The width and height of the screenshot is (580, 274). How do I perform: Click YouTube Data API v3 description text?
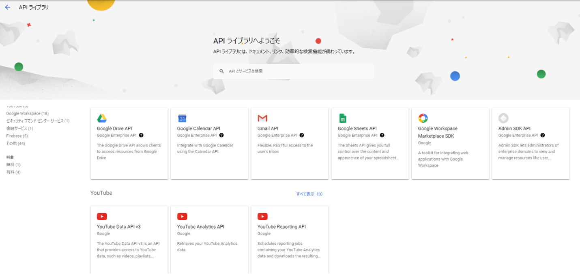coord(128,250)
